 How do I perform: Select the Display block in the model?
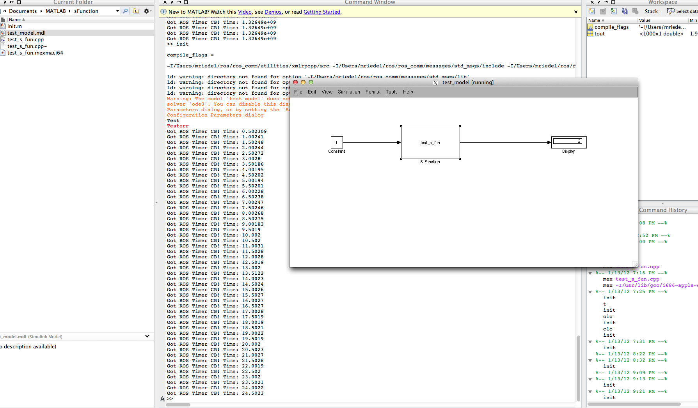[x=569, y=142]
